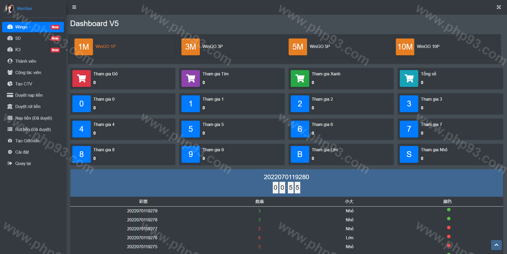Open Tạo Giftcode page
This screenshot has height=254, width=507.
point(27,141)
